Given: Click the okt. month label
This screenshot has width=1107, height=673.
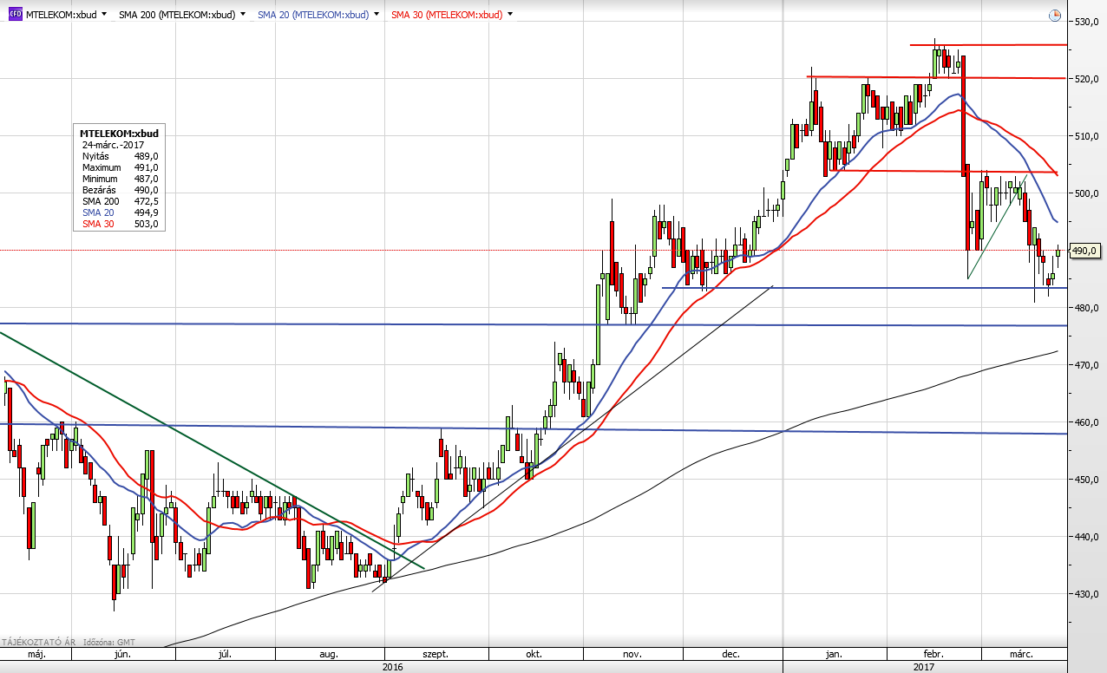Looking at the screenshot, I should pyautogui.click(x=534, y=654).
